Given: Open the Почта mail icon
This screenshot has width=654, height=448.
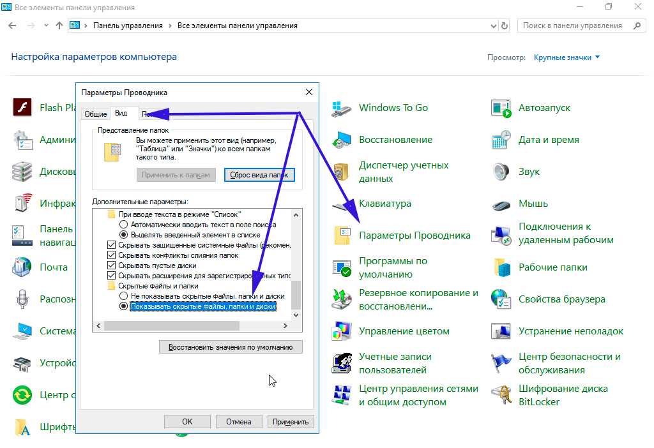Looking at the screenshot, I should [x=22, y=267].
